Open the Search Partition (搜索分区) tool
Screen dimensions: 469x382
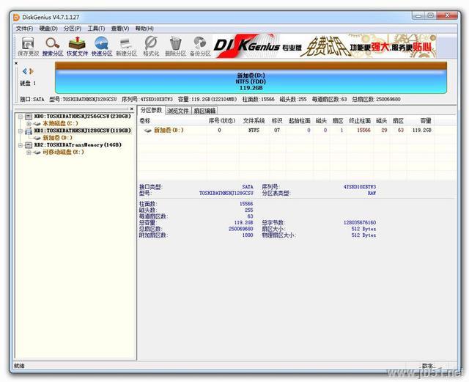[x=53, y=46]
